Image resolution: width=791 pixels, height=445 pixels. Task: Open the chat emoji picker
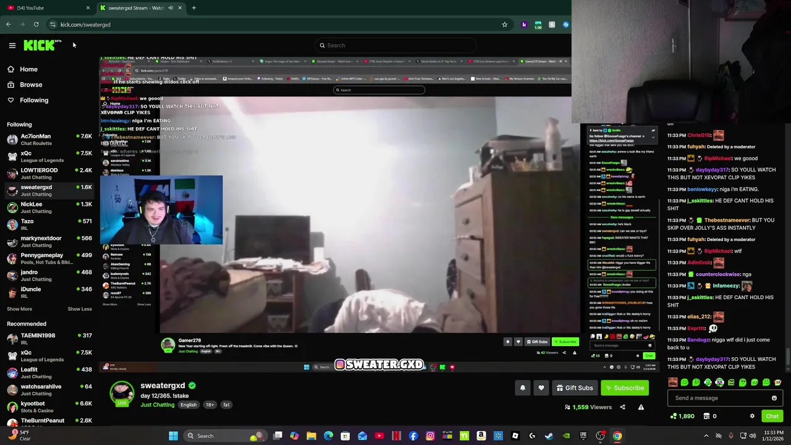(774, 398)
